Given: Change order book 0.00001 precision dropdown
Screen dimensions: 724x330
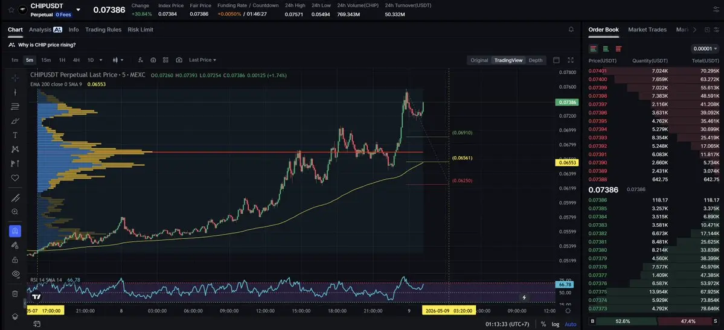Looking at the screenshot, I should click(705, 48).
